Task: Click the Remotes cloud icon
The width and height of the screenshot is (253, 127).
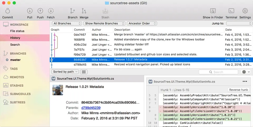Action: coord(6,77)
